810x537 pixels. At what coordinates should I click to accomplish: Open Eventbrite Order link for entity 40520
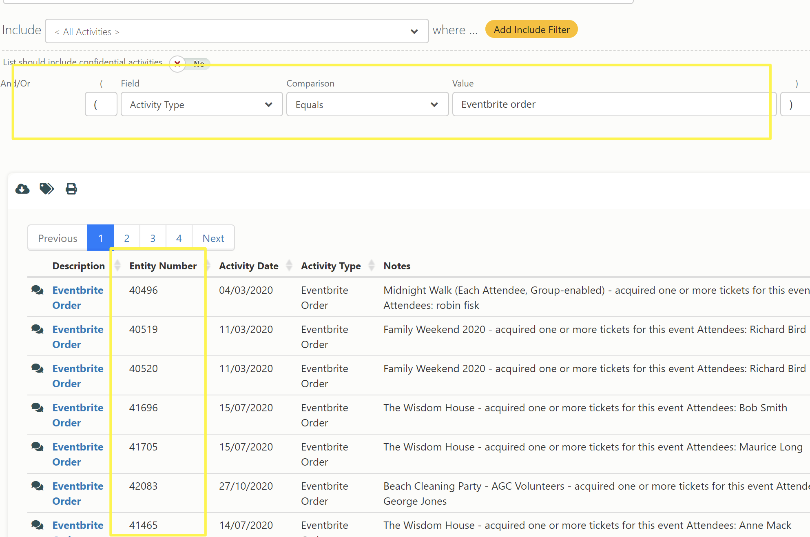click(78, 376)
